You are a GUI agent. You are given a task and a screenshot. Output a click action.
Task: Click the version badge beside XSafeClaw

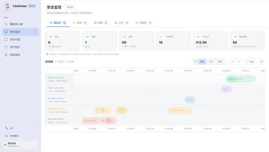click(32, 6)
